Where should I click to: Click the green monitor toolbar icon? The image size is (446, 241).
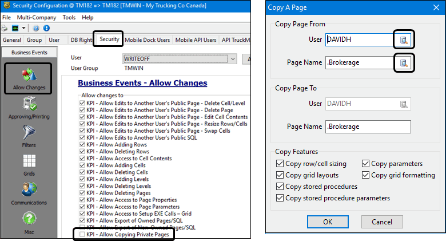click(x=15, y=28)
